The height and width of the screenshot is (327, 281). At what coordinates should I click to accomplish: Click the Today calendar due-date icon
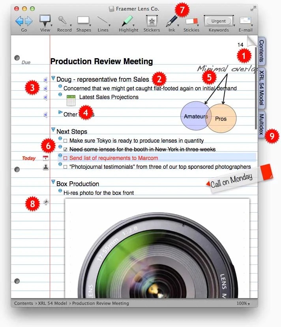click(45, 158)
